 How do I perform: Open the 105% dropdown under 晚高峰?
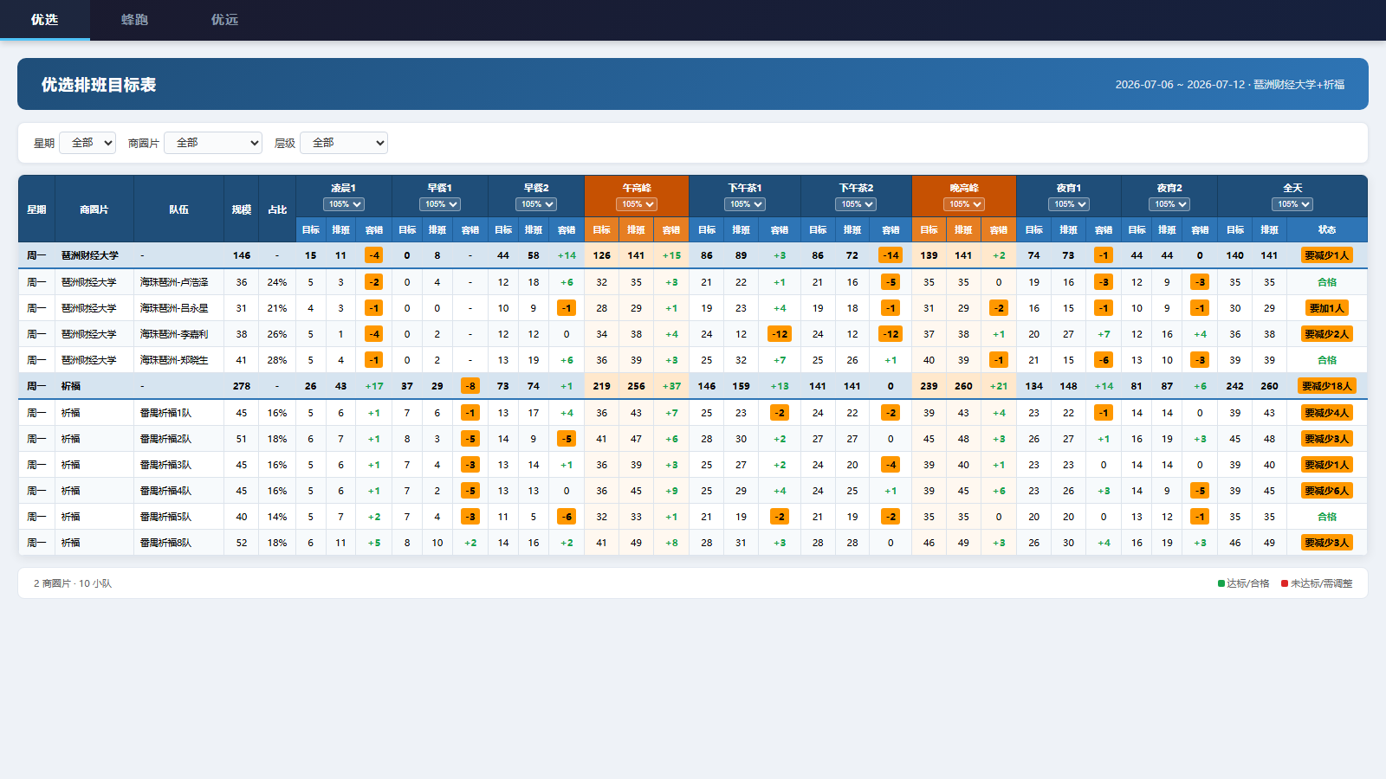coord(964,204)
